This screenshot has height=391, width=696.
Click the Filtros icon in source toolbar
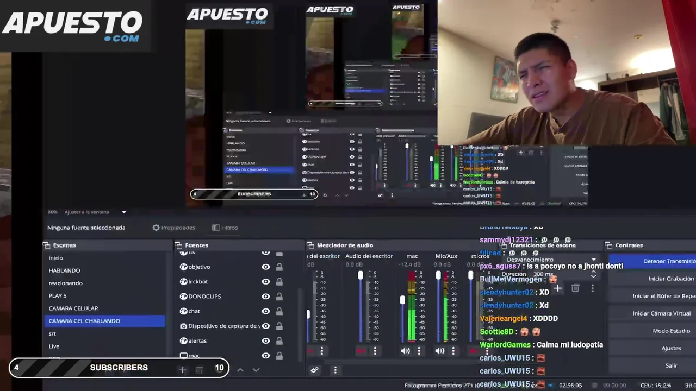[216, 228]
